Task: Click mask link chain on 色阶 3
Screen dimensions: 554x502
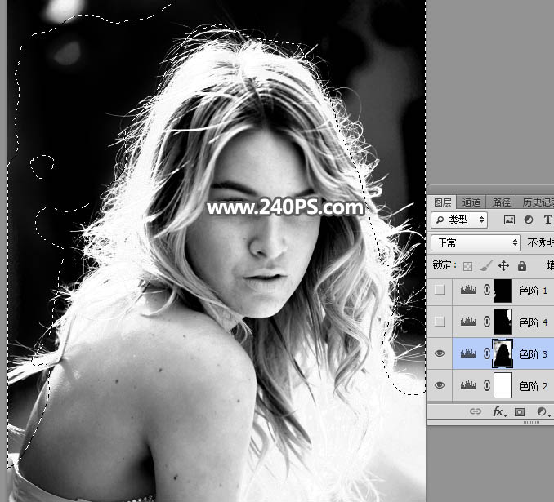Action: point(486,353)
